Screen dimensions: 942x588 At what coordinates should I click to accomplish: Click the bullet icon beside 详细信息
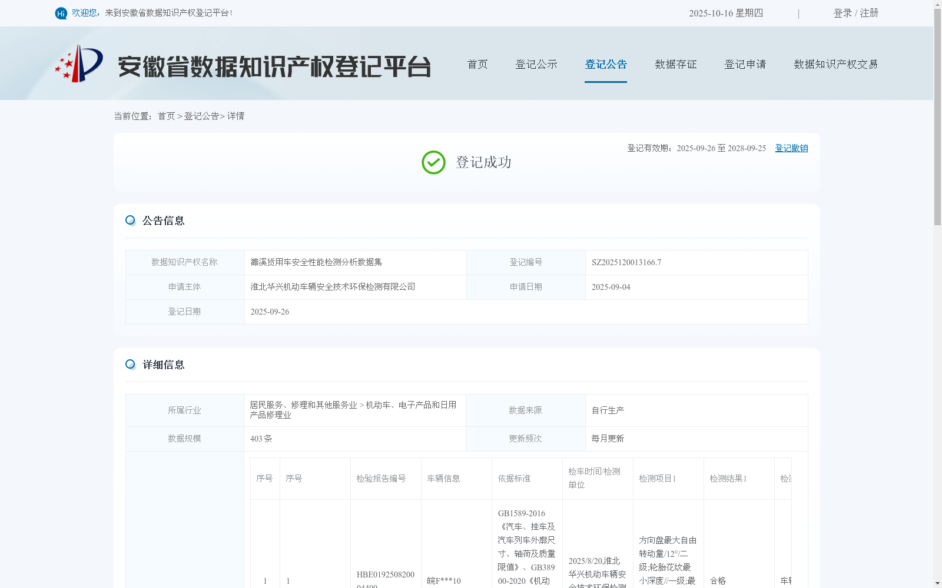click(130, 365)
